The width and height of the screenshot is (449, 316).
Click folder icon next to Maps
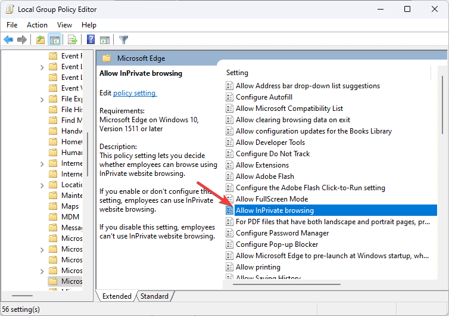(x=53, y=206)
